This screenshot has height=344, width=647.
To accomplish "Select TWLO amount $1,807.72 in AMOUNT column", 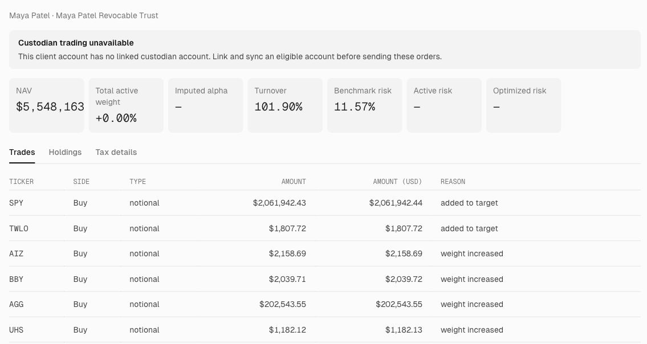I will (x=287, y=228).
